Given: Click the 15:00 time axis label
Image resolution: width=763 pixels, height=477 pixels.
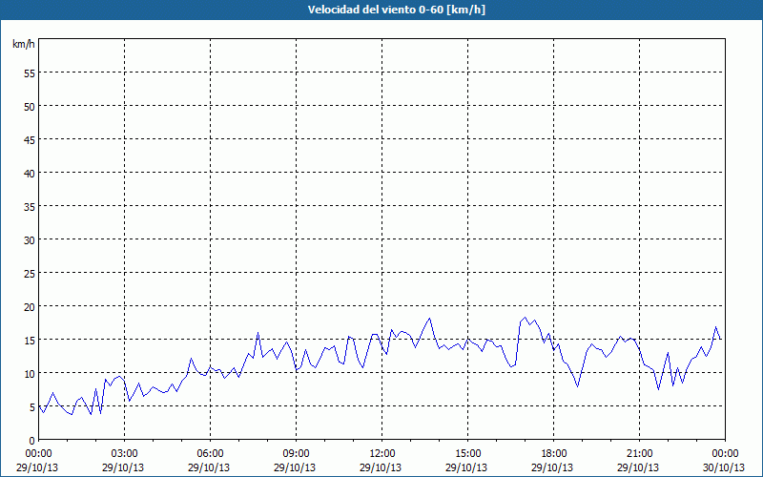Looking at the screenshot, I should click(x=468, y=454).
